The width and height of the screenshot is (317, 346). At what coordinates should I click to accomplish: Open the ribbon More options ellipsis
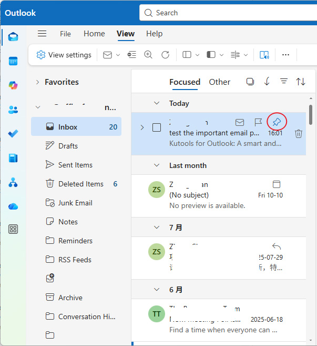pyautogui.click(x=285, y=55)
